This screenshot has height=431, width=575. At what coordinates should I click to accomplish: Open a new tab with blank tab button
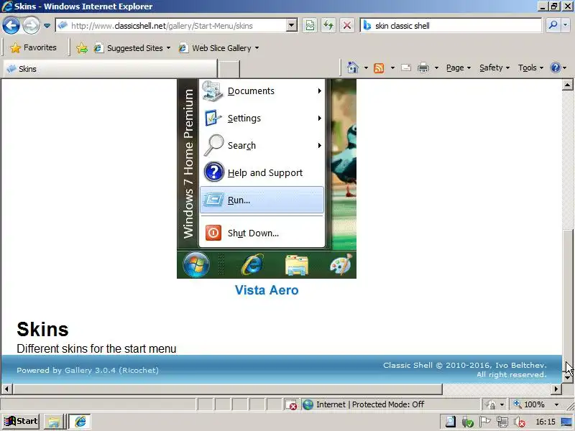(229, 69)
